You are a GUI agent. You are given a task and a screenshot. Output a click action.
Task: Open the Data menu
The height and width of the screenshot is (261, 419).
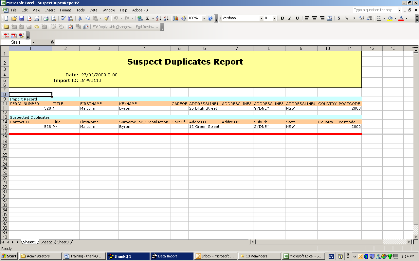coord(94,10)
